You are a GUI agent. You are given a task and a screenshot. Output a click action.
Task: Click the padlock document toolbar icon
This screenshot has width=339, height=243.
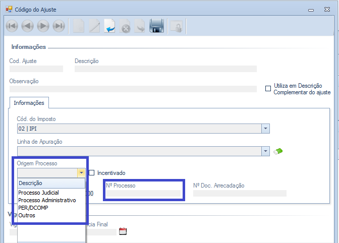177,26
